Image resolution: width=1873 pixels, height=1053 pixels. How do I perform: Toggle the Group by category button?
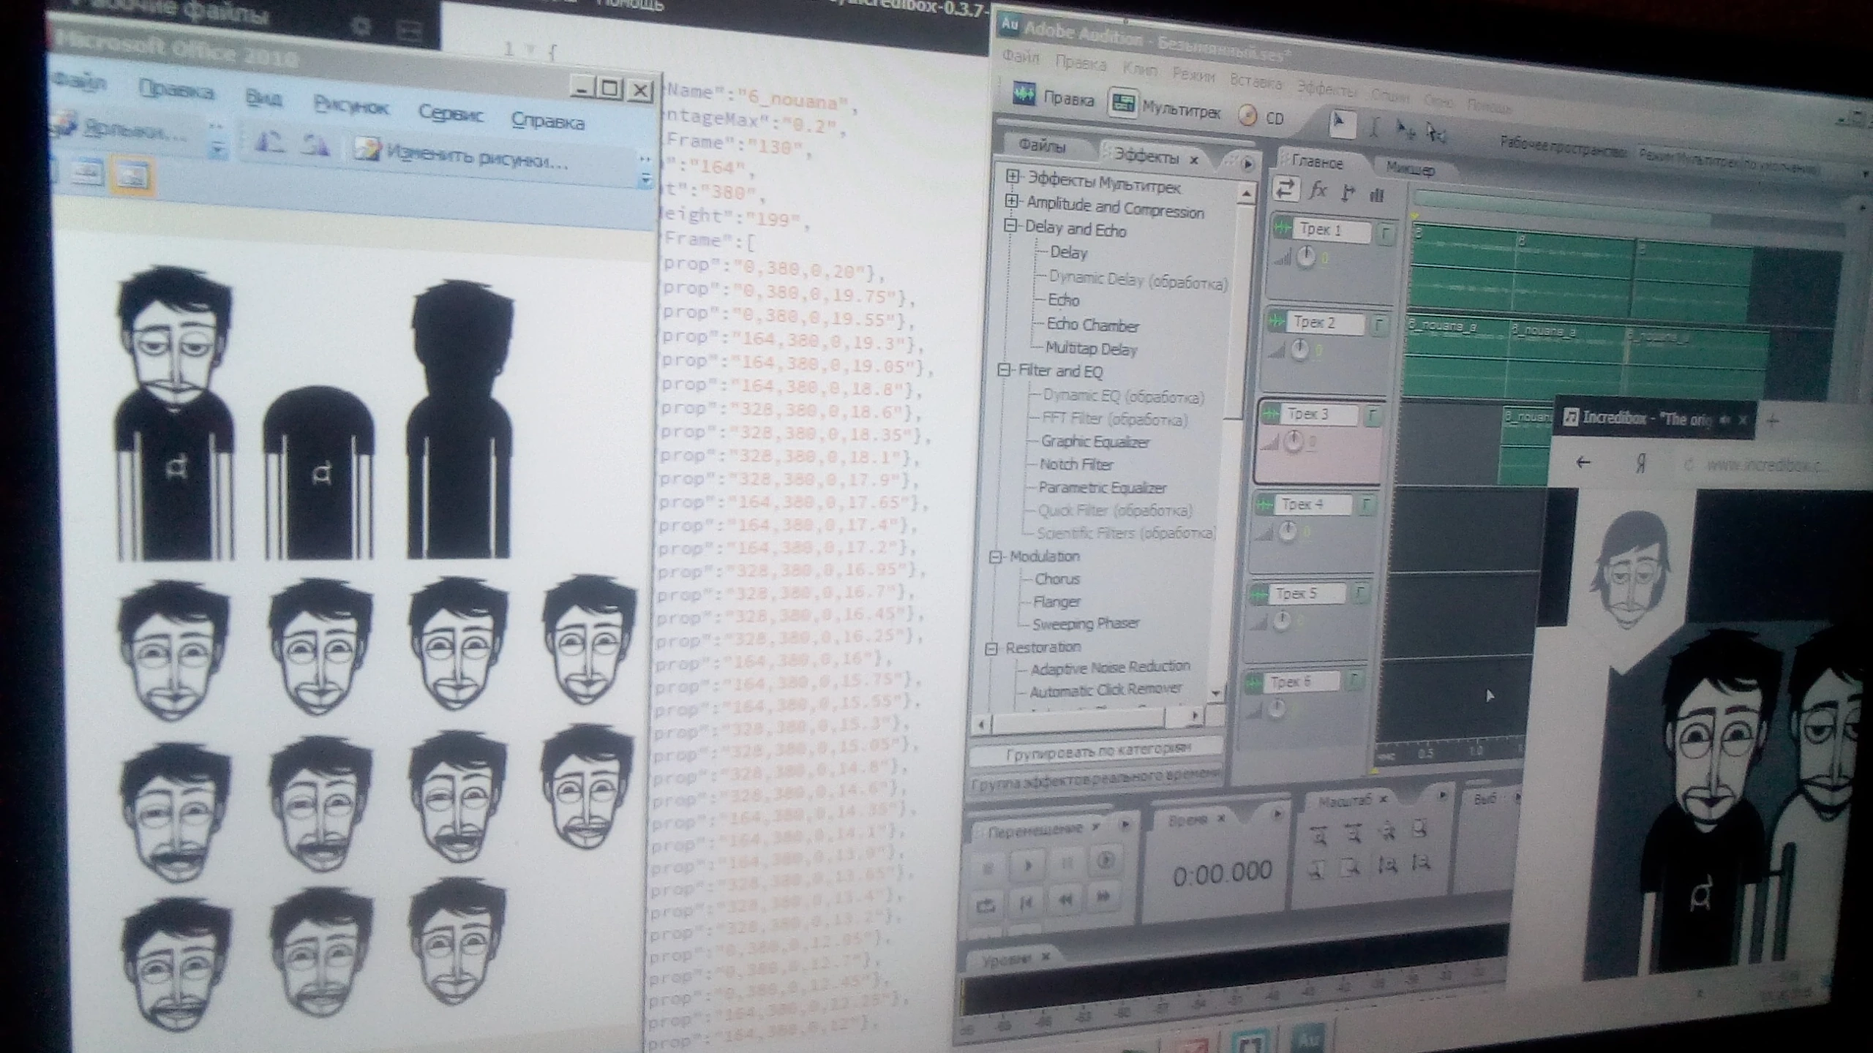[1097, 751]
